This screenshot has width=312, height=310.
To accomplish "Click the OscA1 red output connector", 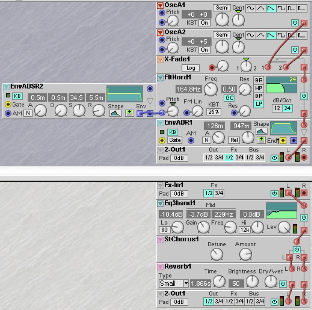I will [304, 22].
